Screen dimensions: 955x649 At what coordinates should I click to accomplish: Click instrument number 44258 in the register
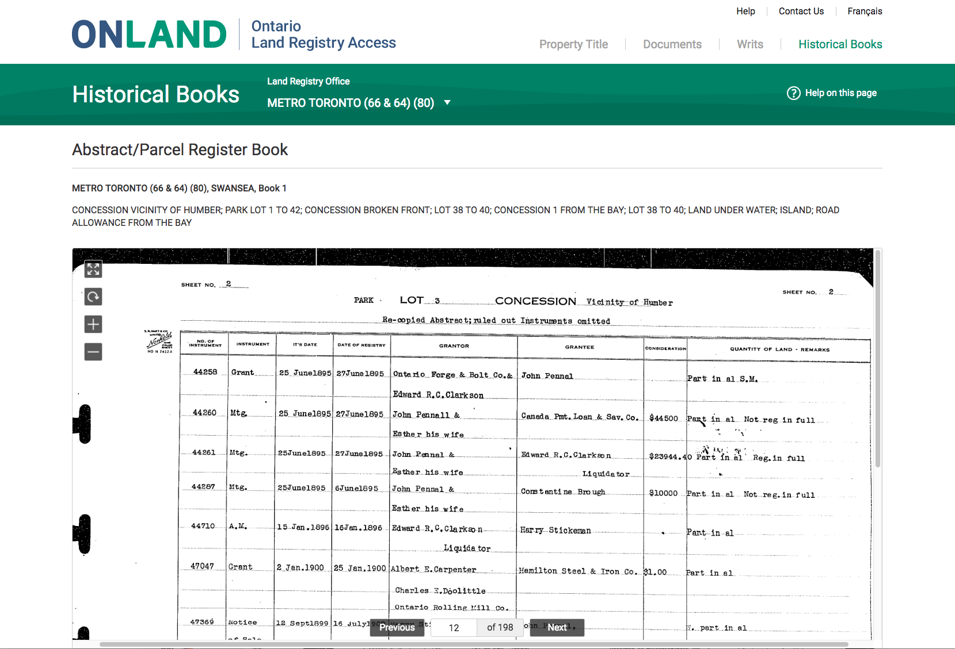(x=206, y=372)
